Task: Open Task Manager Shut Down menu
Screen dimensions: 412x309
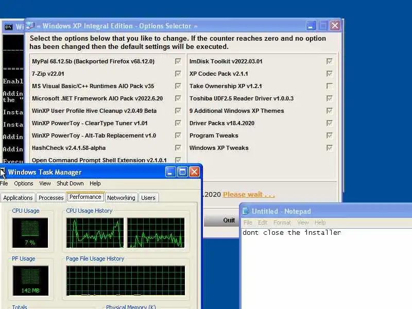Action: 70,183
